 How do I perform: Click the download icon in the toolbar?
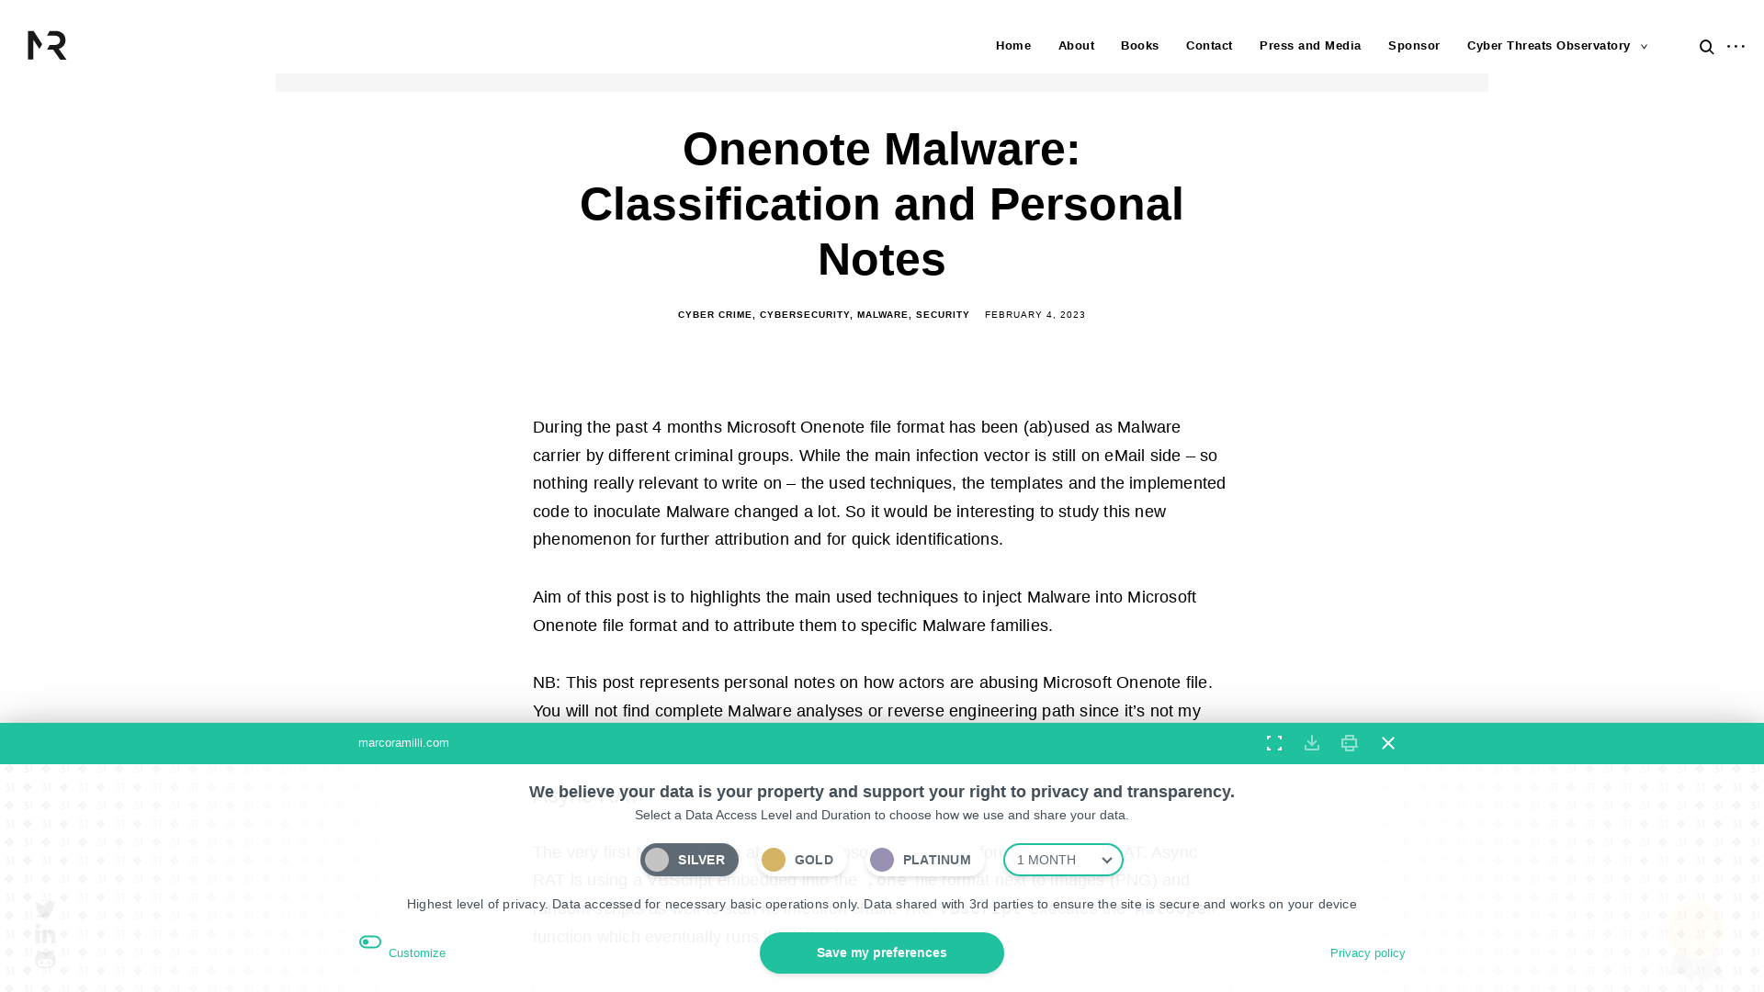pos(1312,742)
